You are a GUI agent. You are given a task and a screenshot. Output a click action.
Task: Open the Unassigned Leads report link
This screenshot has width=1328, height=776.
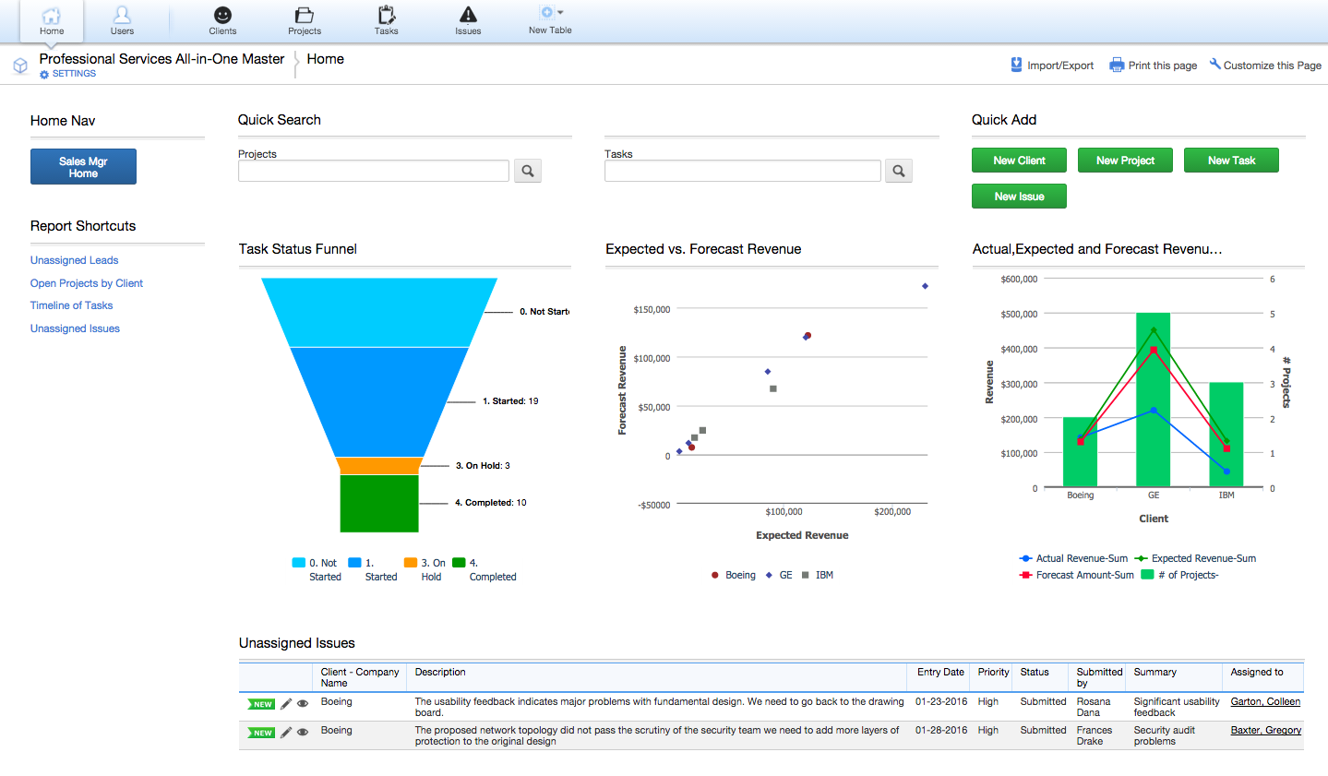(74, 260)
